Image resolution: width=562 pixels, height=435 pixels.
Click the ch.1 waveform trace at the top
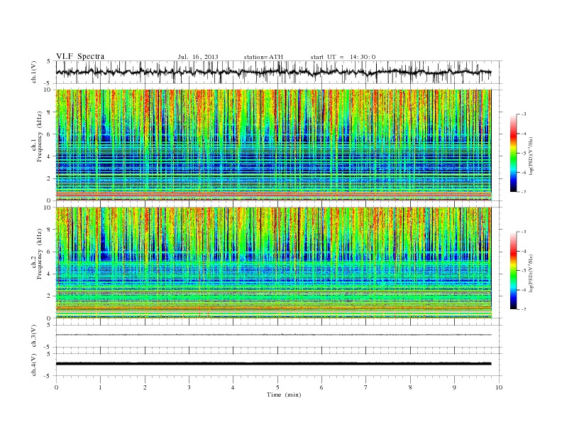(x=273, y=72)
